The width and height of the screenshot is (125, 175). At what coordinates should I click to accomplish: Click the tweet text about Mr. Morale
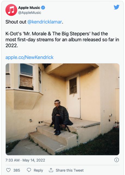click(x=62, y=40)
